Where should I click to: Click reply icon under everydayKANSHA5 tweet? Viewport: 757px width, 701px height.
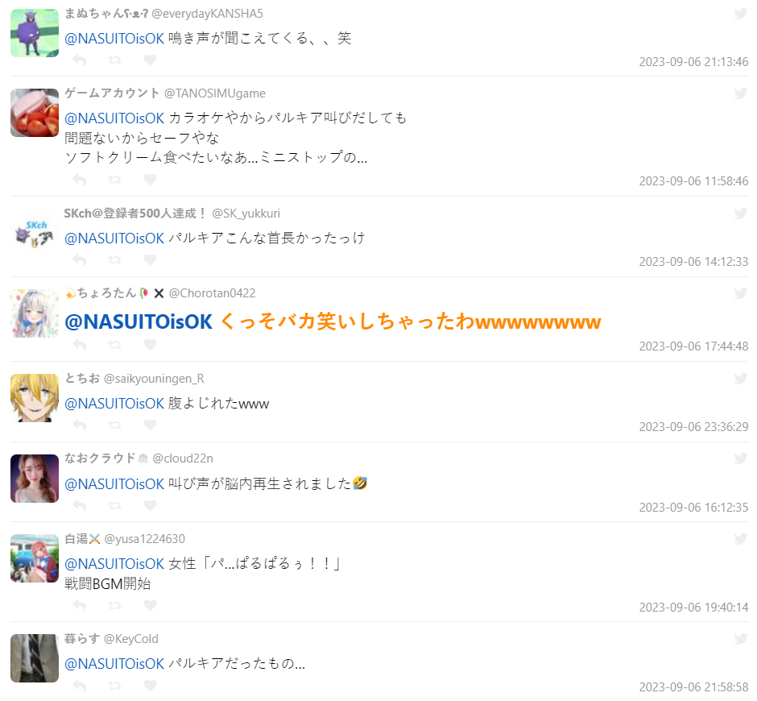(80, 60)
